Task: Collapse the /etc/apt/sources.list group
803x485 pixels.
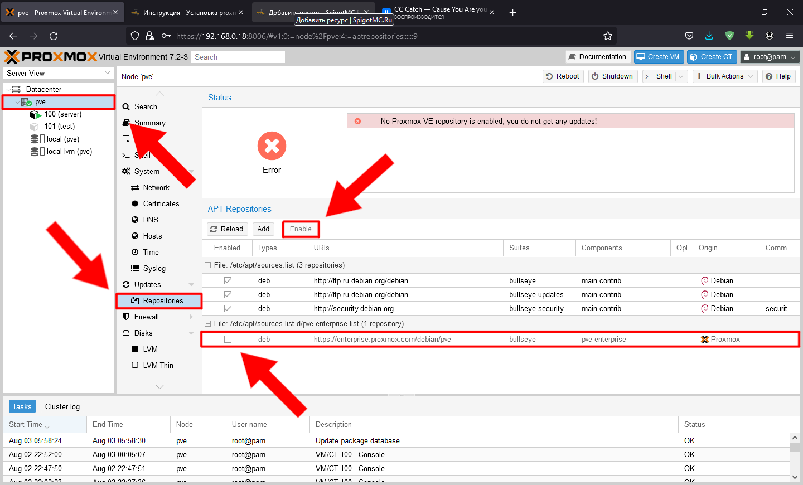Action: (x=208, y=265)
